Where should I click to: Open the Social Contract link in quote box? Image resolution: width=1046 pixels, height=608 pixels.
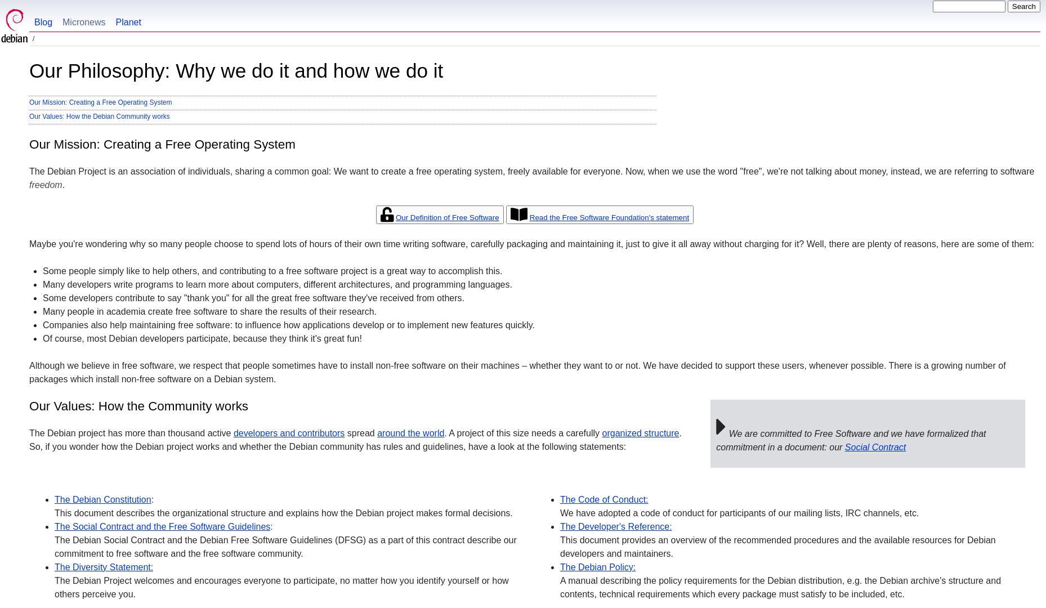(x=875, y=447)
